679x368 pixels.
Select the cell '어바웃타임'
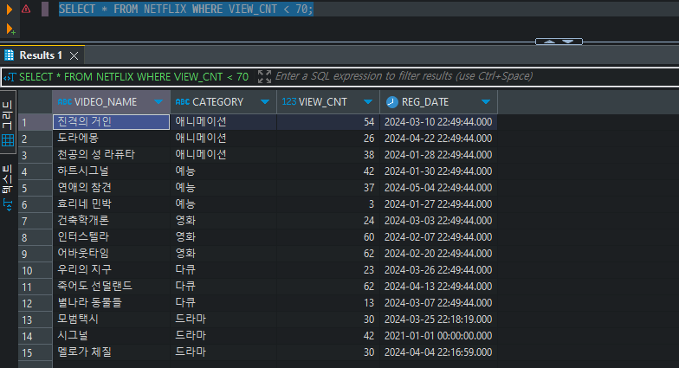click(x=111, y=254)
